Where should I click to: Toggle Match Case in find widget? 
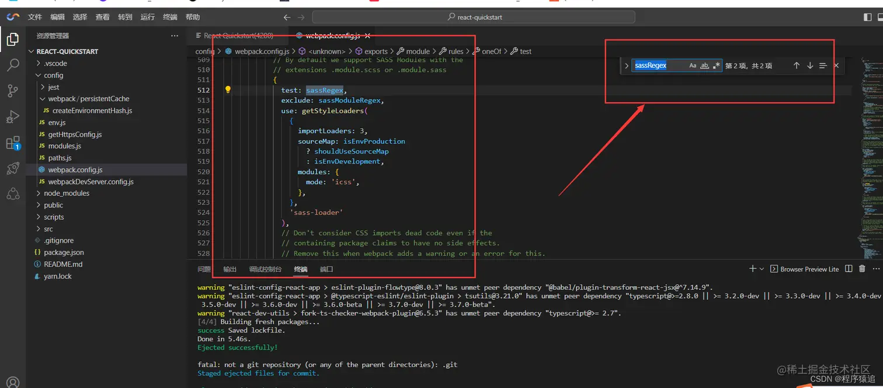click(693, 65)
